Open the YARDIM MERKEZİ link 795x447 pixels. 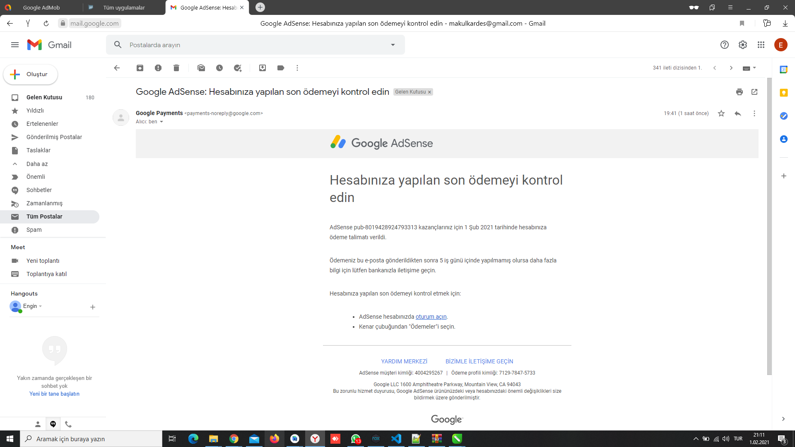[x=404, y=361]
